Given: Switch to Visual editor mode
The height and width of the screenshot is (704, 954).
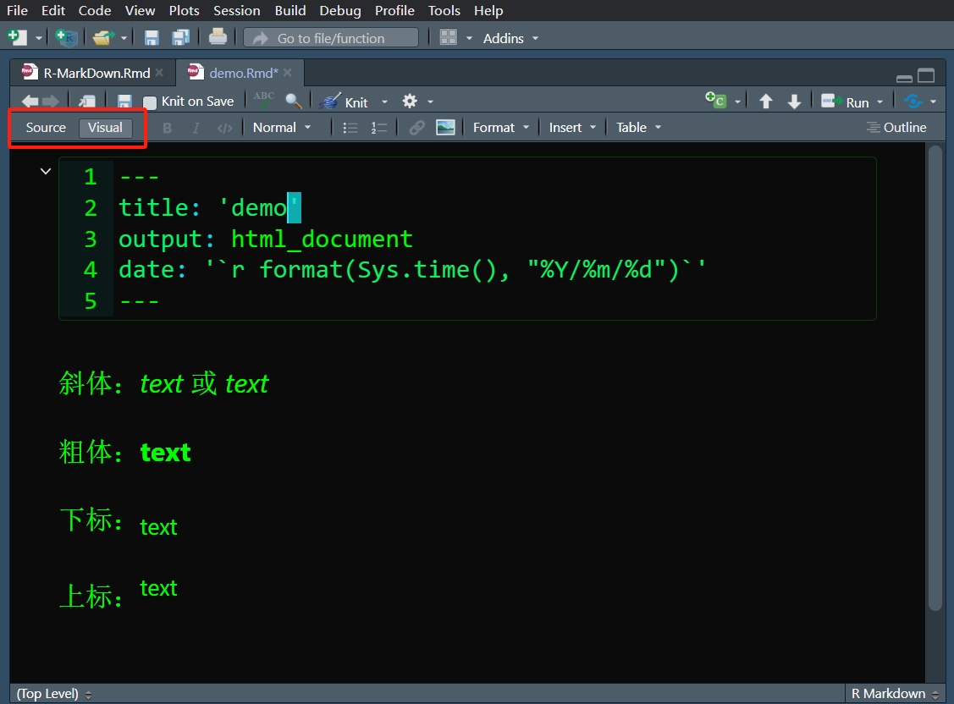Looking at the screenshot, I should (105, 128).
